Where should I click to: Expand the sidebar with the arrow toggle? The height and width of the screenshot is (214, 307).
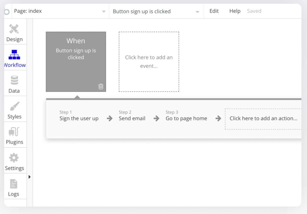29,177
